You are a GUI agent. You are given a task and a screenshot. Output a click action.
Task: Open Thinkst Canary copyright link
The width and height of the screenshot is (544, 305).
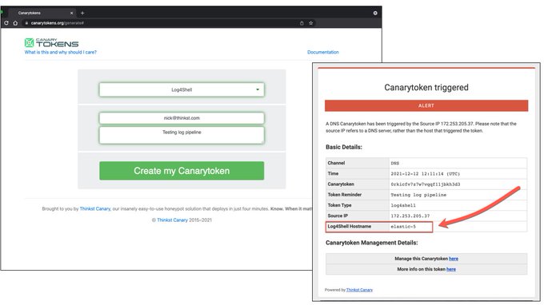point(172,220)
